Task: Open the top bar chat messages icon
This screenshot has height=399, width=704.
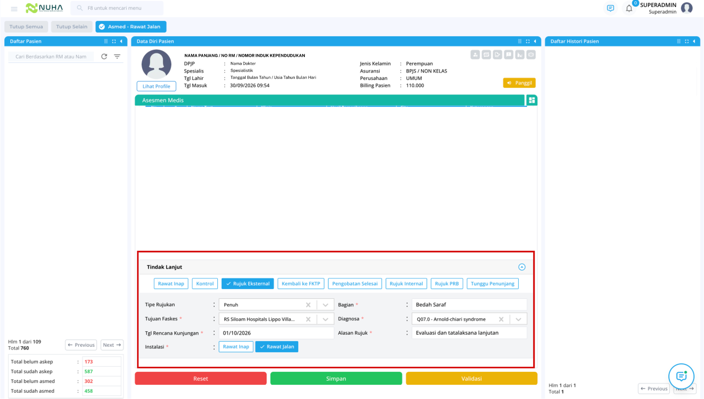Action: pyautogui.click(x=610, y=8)
